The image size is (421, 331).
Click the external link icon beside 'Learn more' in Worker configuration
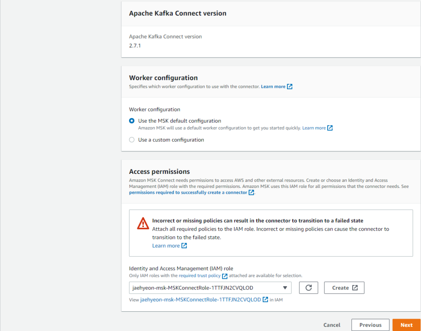(x=290, y=86)
